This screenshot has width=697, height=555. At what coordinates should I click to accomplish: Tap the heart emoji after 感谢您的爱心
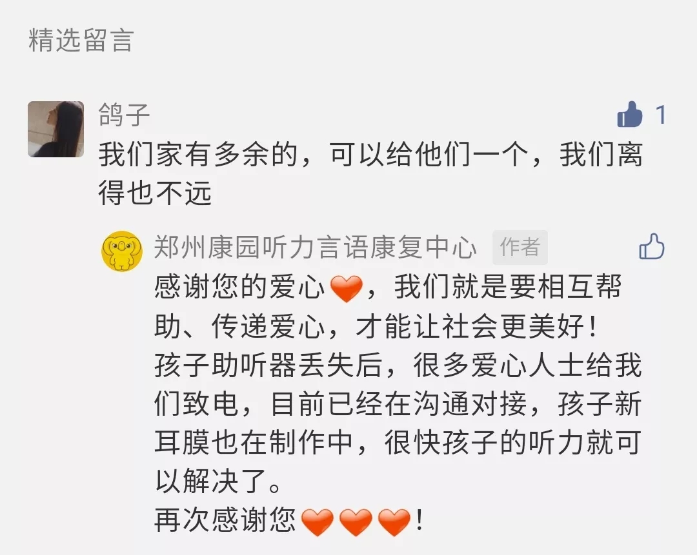(x=347, y=288)
